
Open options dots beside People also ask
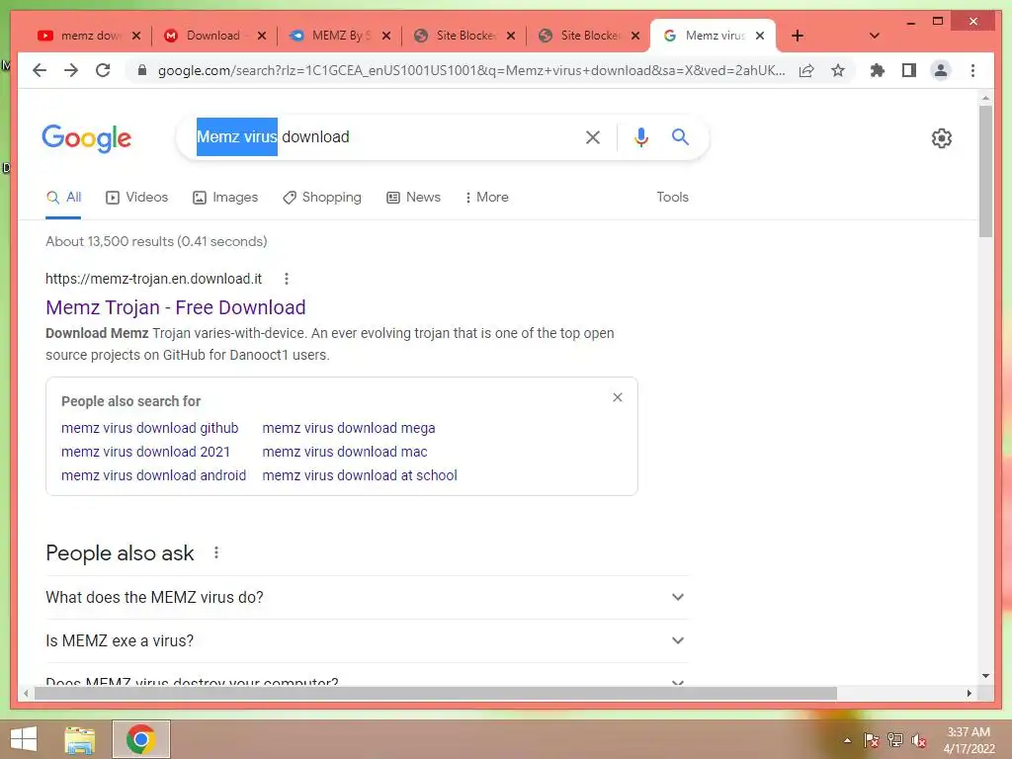pos(216,552)
